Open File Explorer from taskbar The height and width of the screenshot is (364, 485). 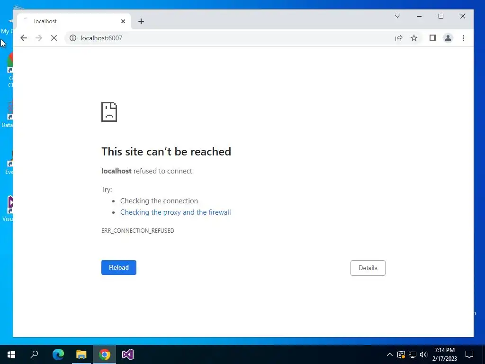pyautogui.click(x=81, y=355)
